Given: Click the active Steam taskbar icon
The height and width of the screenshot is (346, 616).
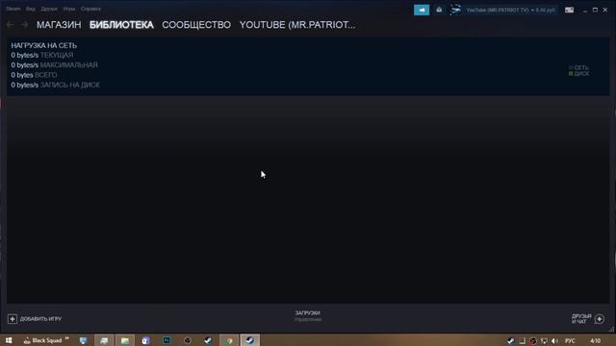Looking at the screenshot, I should 250,340.
